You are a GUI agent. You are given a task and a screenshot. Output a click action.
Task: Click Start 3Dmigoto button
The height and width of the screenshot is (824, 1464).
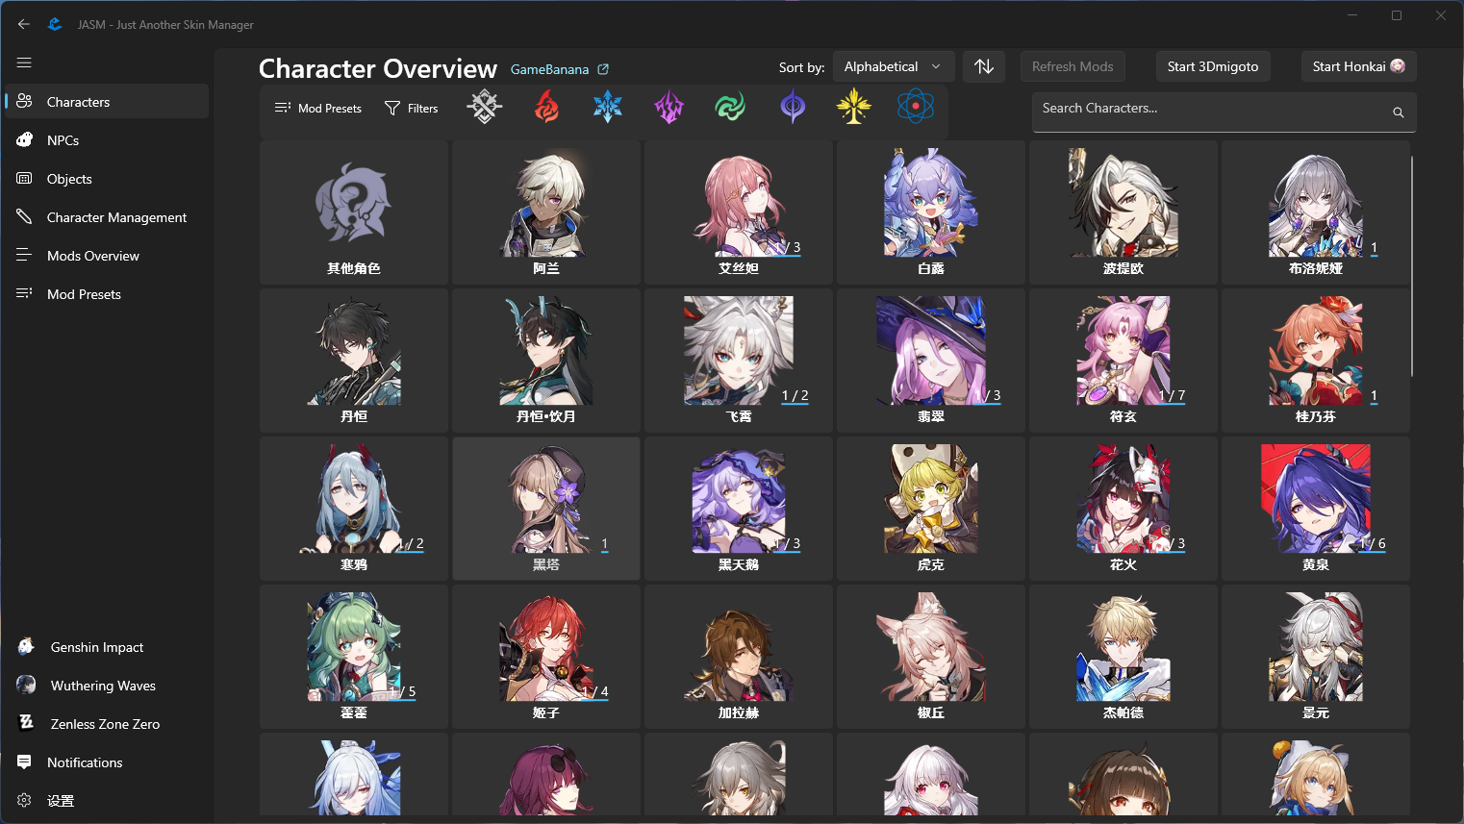point(1213,66)
